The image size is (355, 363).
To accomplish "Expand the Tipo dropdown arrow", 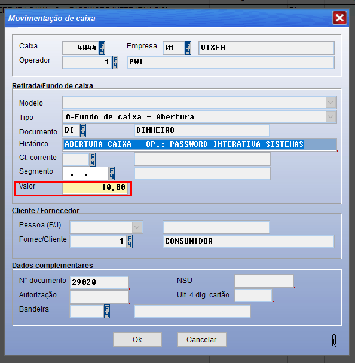I will 330,117.
